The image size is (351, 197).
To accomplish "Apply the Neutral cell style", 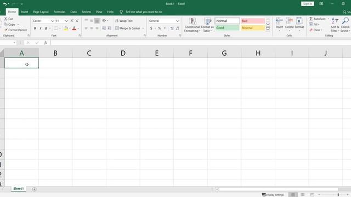I will (253, 28).
